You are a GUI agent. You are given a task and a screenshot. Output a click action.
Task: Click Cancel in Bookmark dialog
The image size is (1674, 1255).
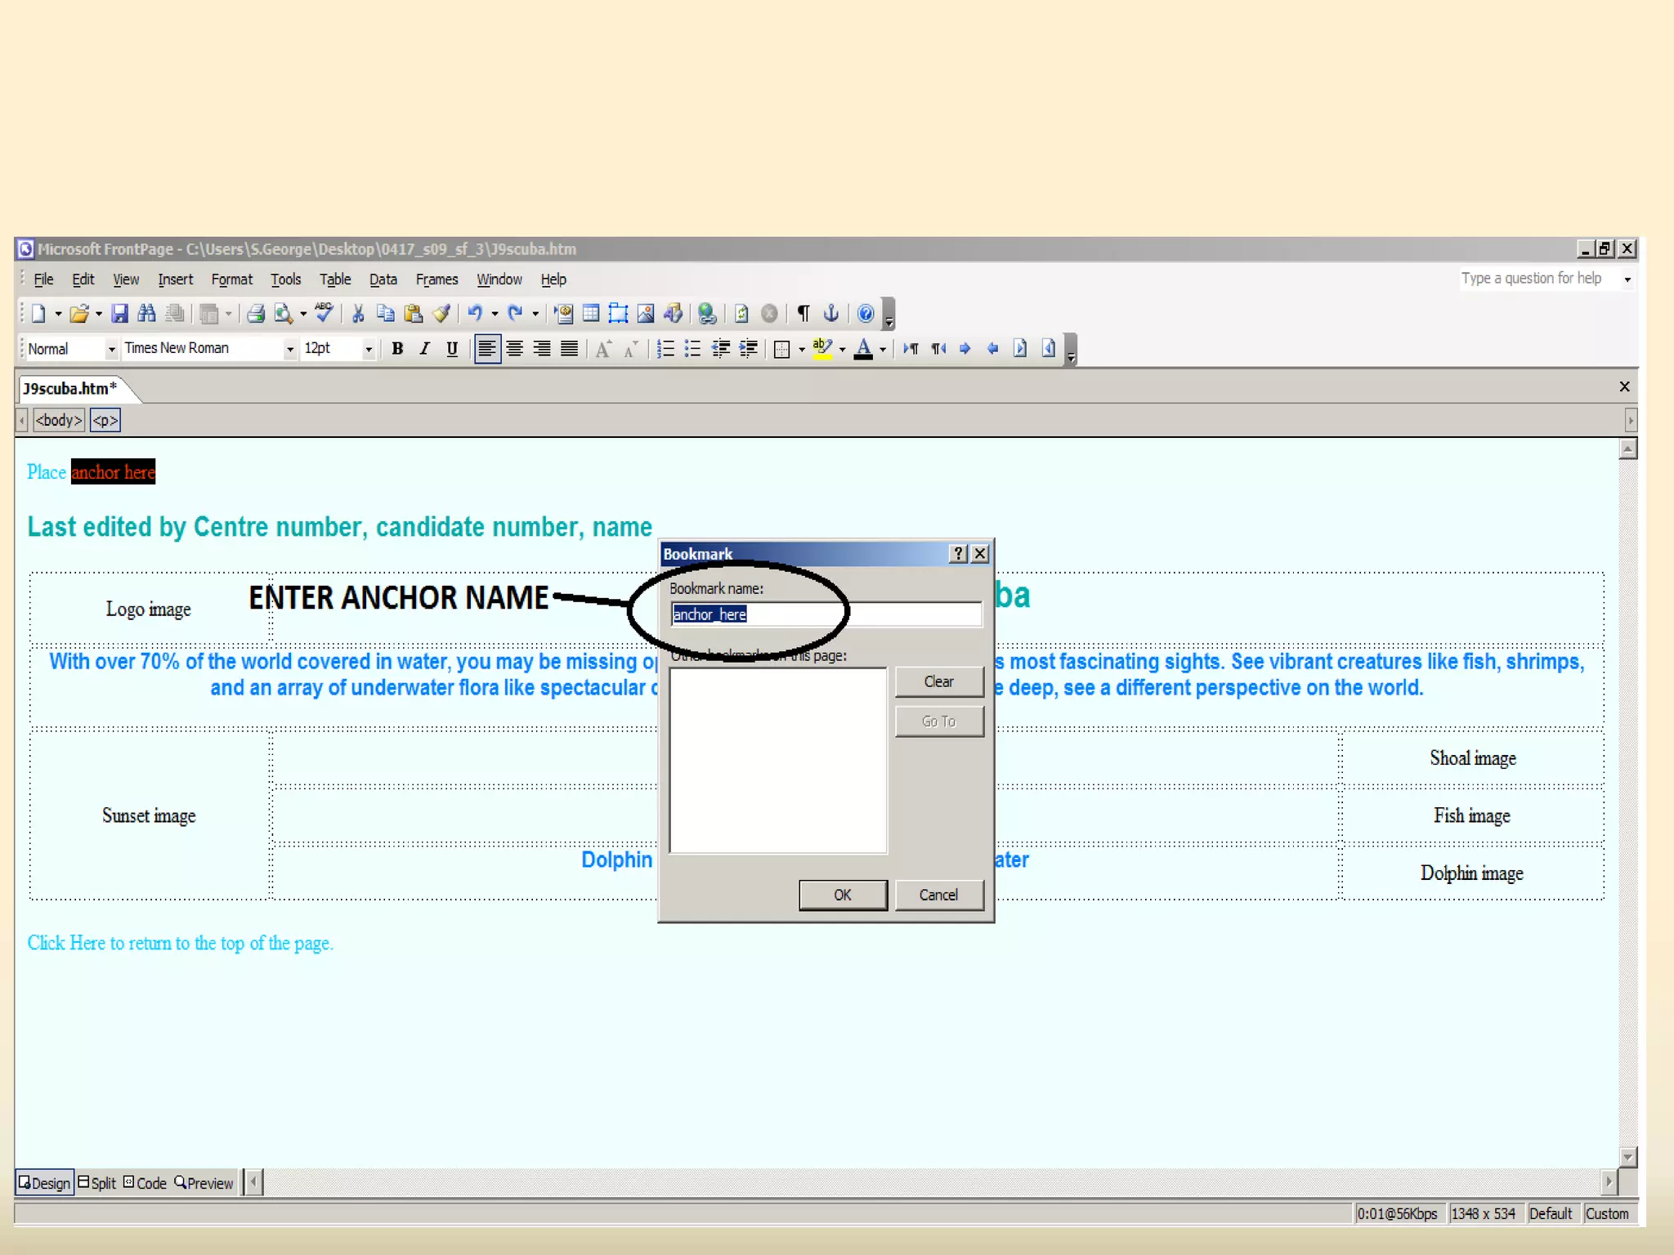click(938, 895)
